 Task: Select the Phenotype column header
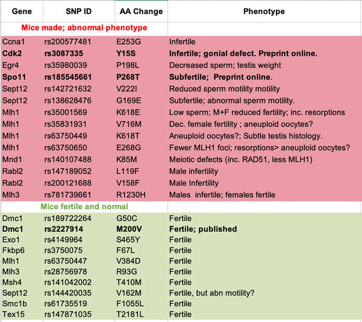click(264, 11)
